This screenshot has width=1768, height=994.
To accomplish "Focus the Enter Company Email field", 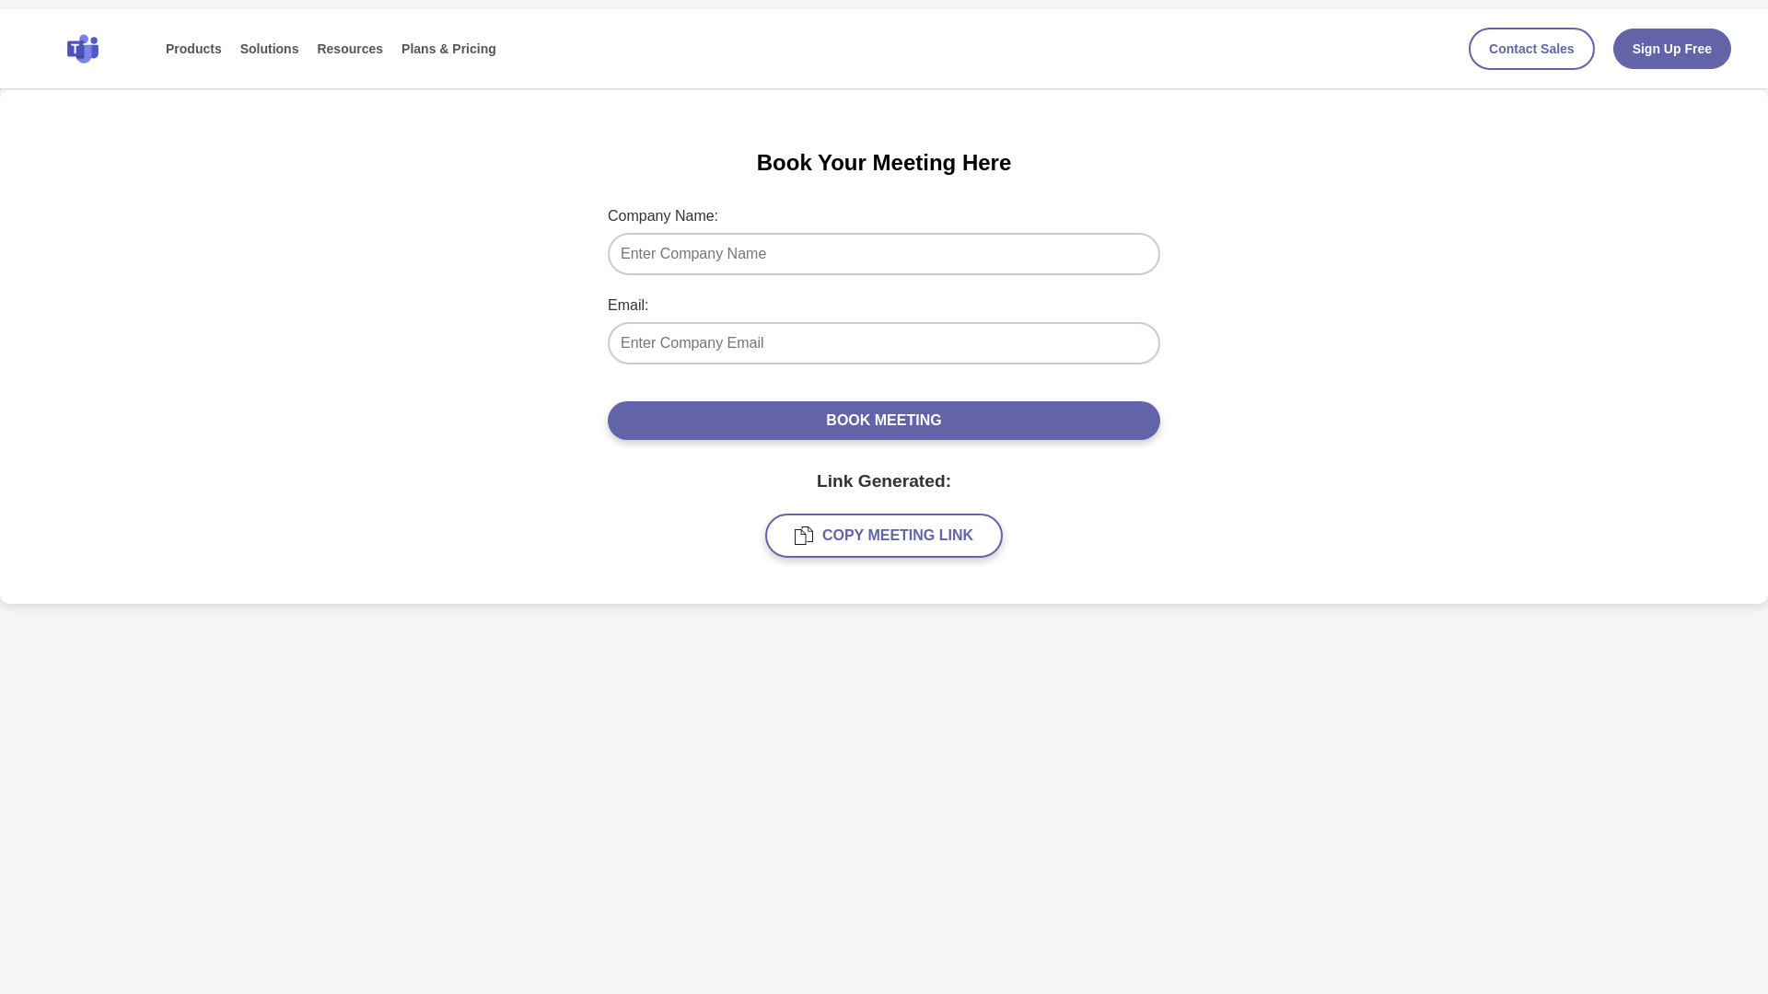I will coord(883,343).
